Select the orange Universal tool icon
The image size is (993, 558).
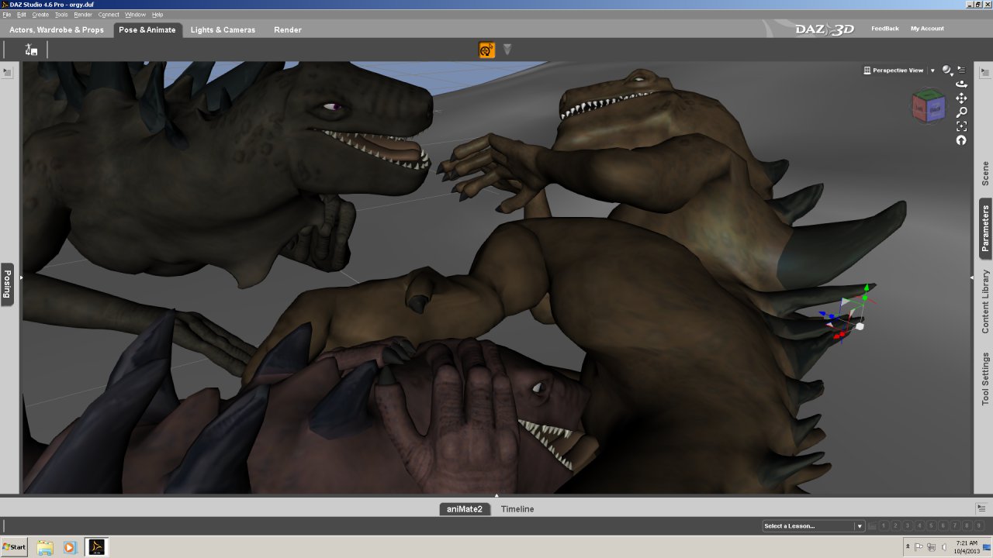tap(487, 50)
